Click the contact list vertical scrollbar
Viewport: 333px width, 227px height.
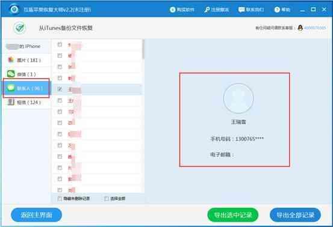tap(143, 50)
